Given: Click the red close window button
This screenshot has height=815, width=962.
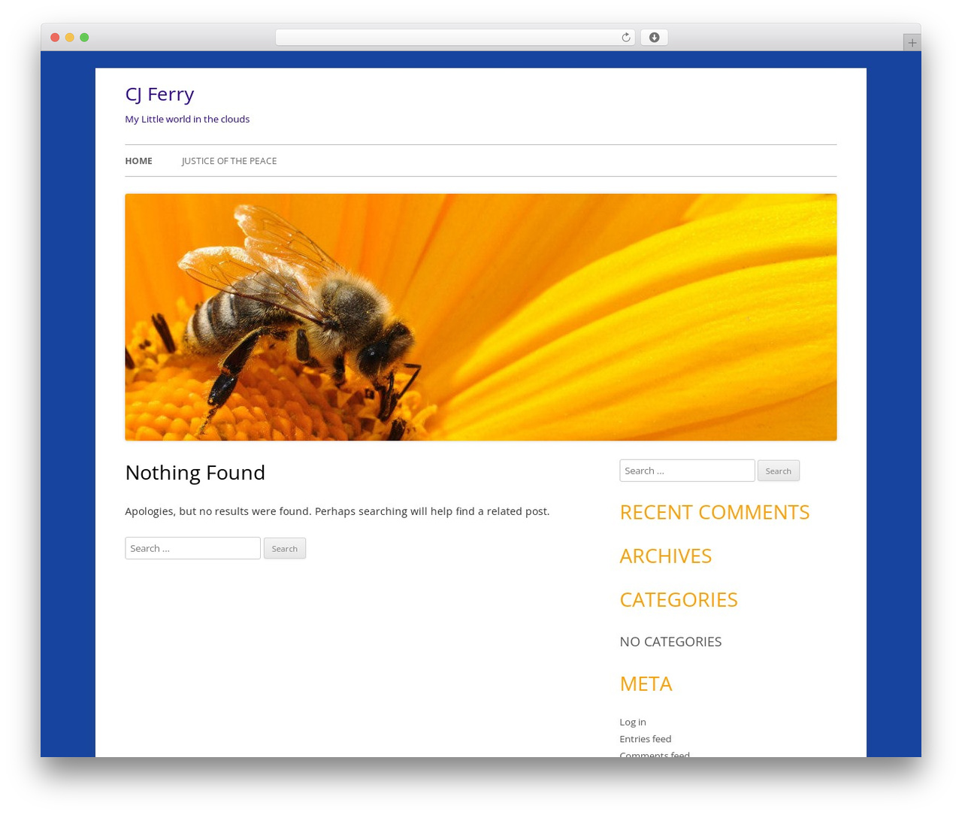Looking at the screenshot, I should (x=55, y=38).
